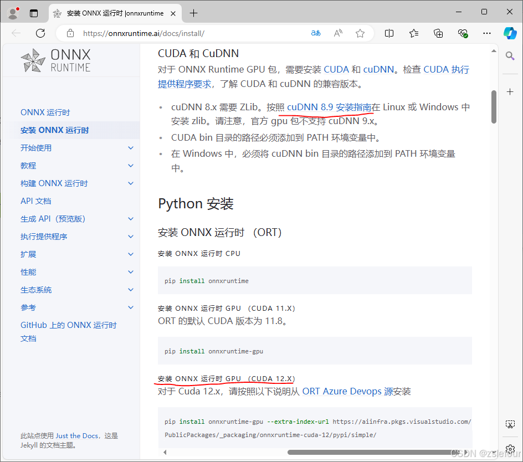Click the pip install onnxruntime code line
This screenshot has height=462, width=523.
point(207,281)
